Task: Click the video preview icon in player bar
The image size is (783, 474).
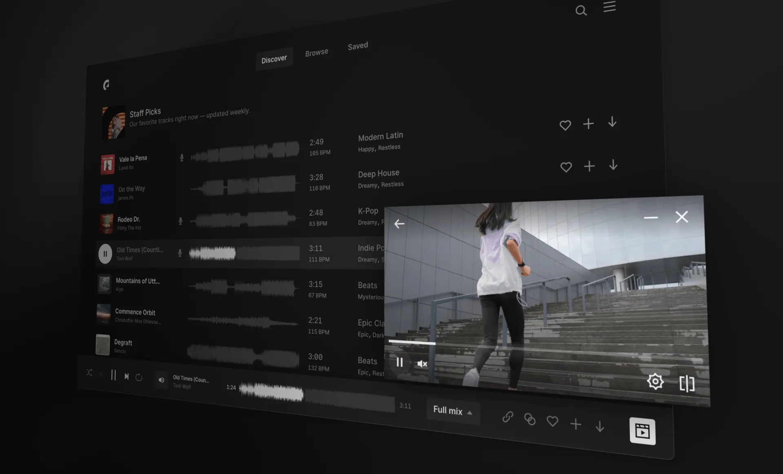Action: pos(642,431)
